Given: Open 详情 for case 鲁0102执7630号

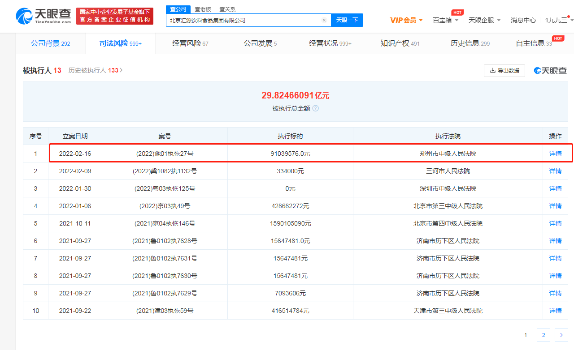Looking at the screenshot, I should point(555,276).
